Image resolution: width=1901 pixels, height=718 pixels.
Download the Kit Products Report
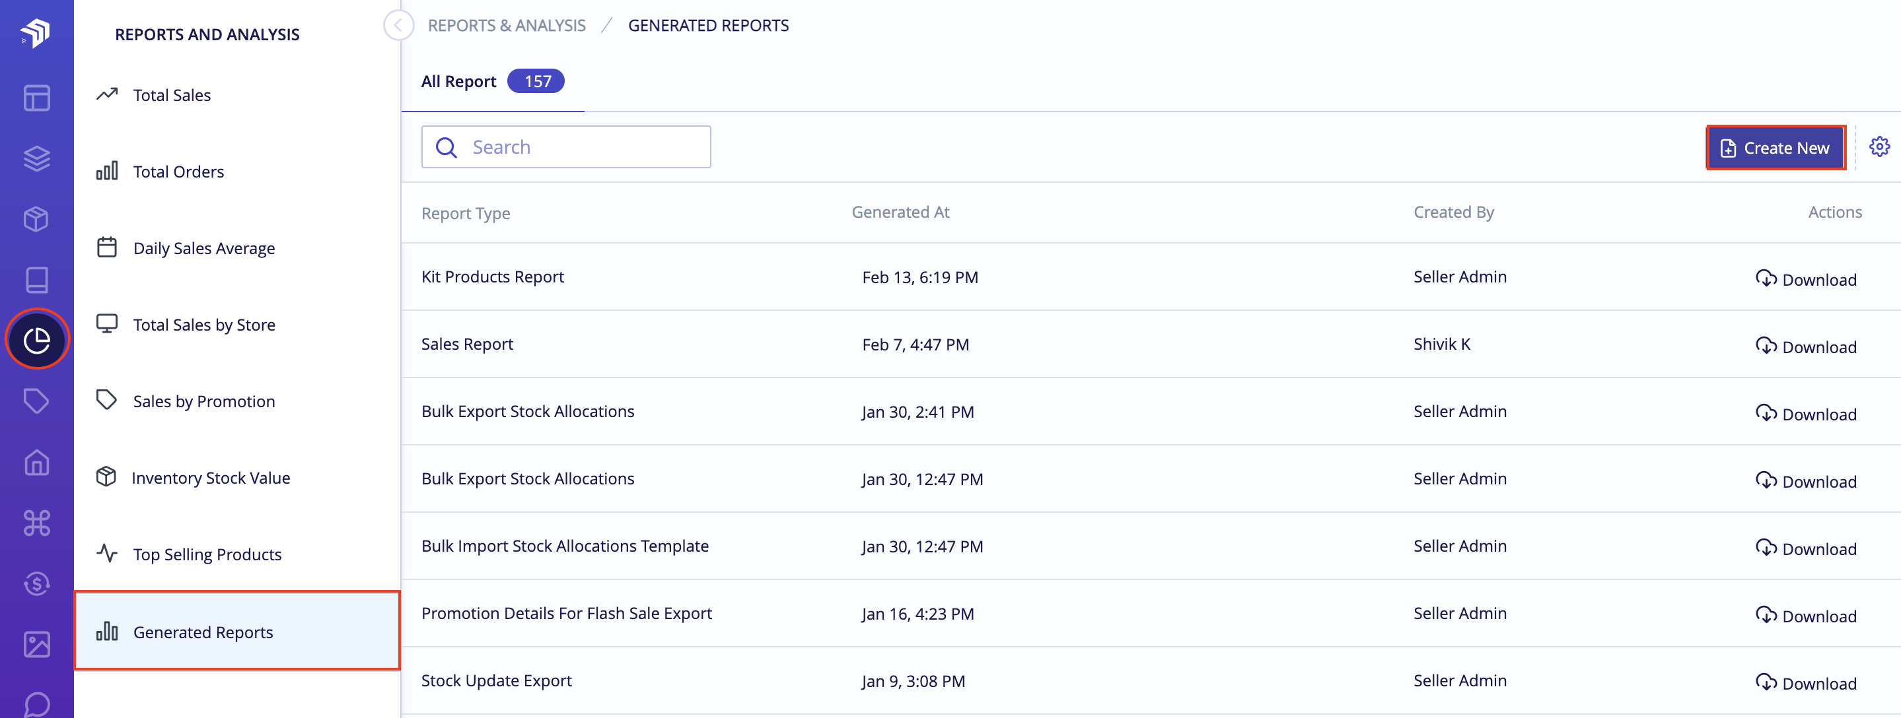(1806, 279)
